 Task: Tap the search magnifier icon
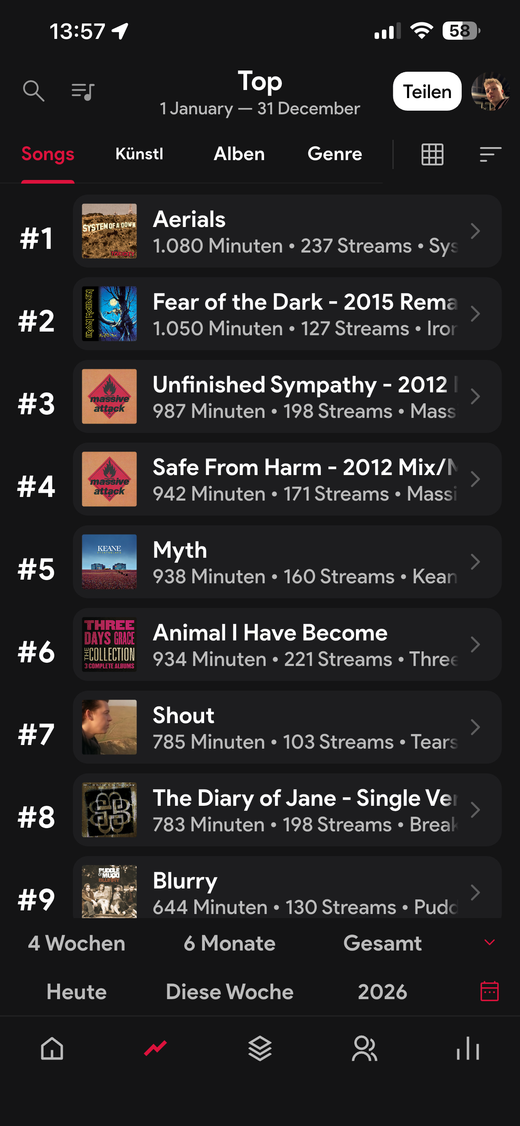34,91
